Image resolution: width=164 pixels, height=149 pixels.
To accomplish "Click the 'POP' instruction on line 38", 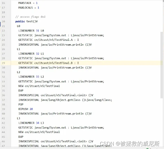I will click(21, 104).
